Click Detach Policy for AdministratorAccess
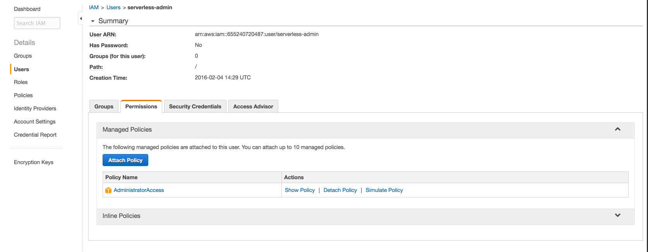Screen dimensions: 648x252 pyautogui.click(x=340, y=190)
